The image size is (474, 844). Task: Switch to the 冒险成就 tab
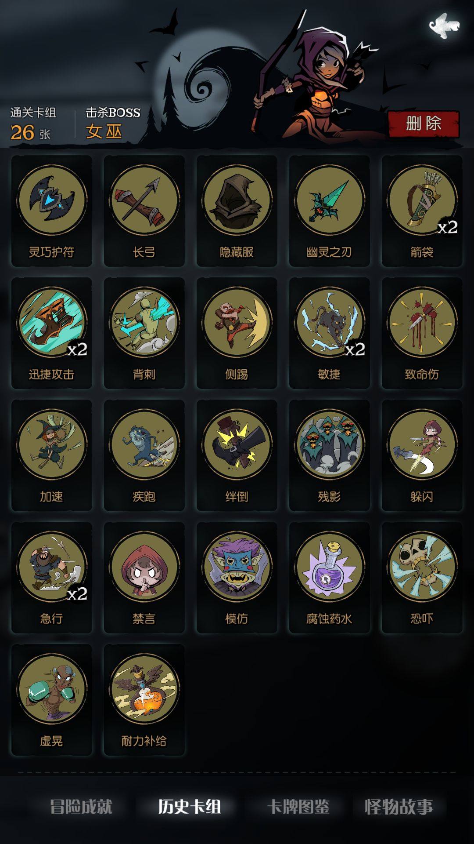(81, 807)
